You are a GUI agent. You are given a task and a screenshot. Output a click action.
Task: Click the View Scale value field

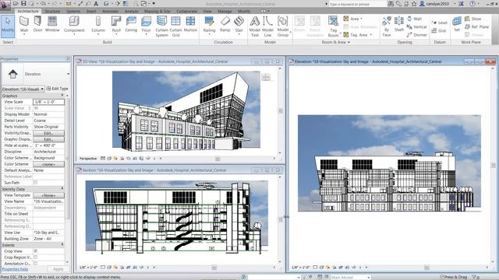point(48,102)
